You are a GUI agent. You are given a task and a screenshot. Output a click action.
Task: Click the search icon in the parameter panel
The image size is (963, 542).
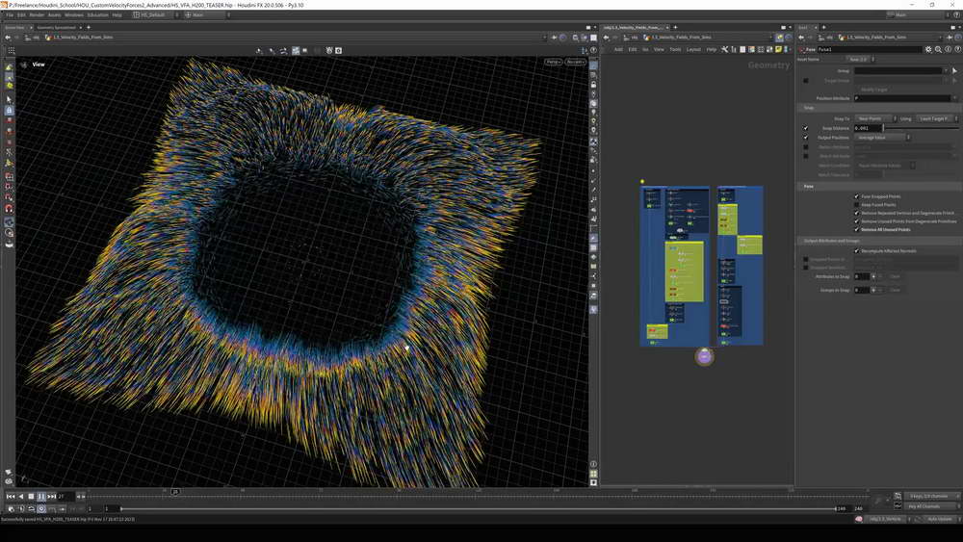pos(937,49)
